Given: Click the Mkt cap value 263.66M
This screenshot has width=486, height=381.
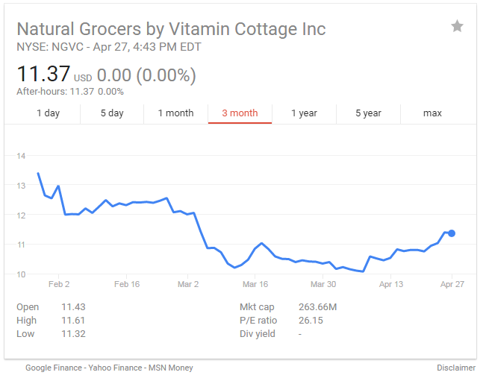Looking at the screenshot, I should pyautogui.click(x=319, y=307).
